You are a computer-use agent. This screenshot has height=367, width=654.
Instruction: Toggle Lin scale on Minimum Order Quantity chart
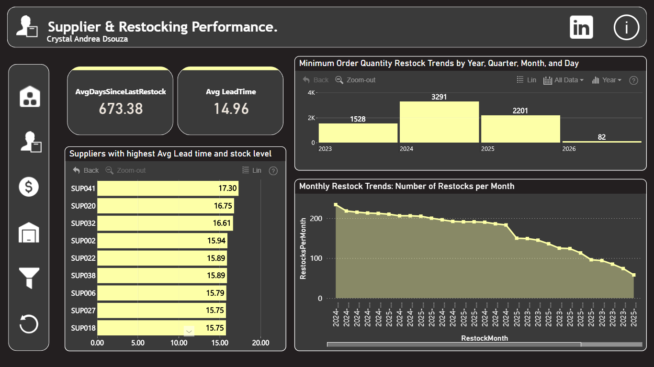pos(527,80)
